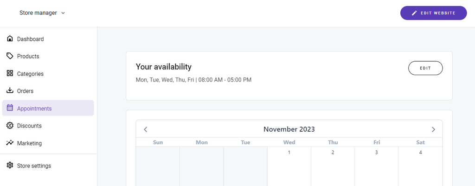
Task: Open the Marketing menu label
Action: pyautogui.click(x=29, y=143)
